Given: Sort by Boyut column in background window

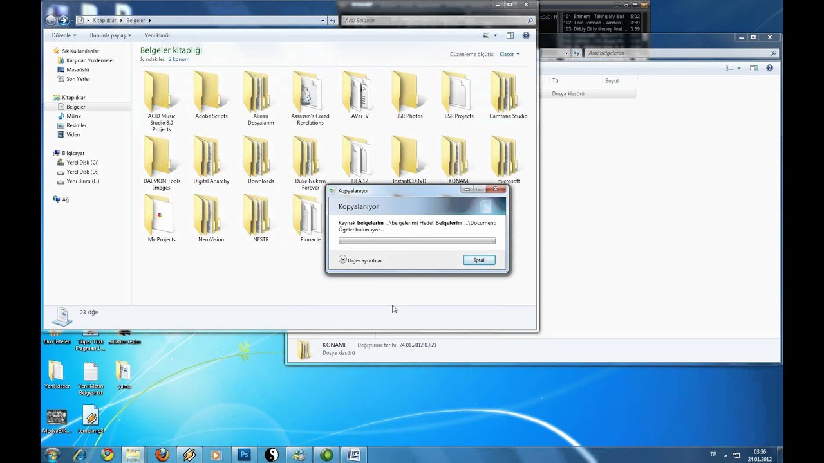Looking at the screenshot, I should [x=612, y=81].
